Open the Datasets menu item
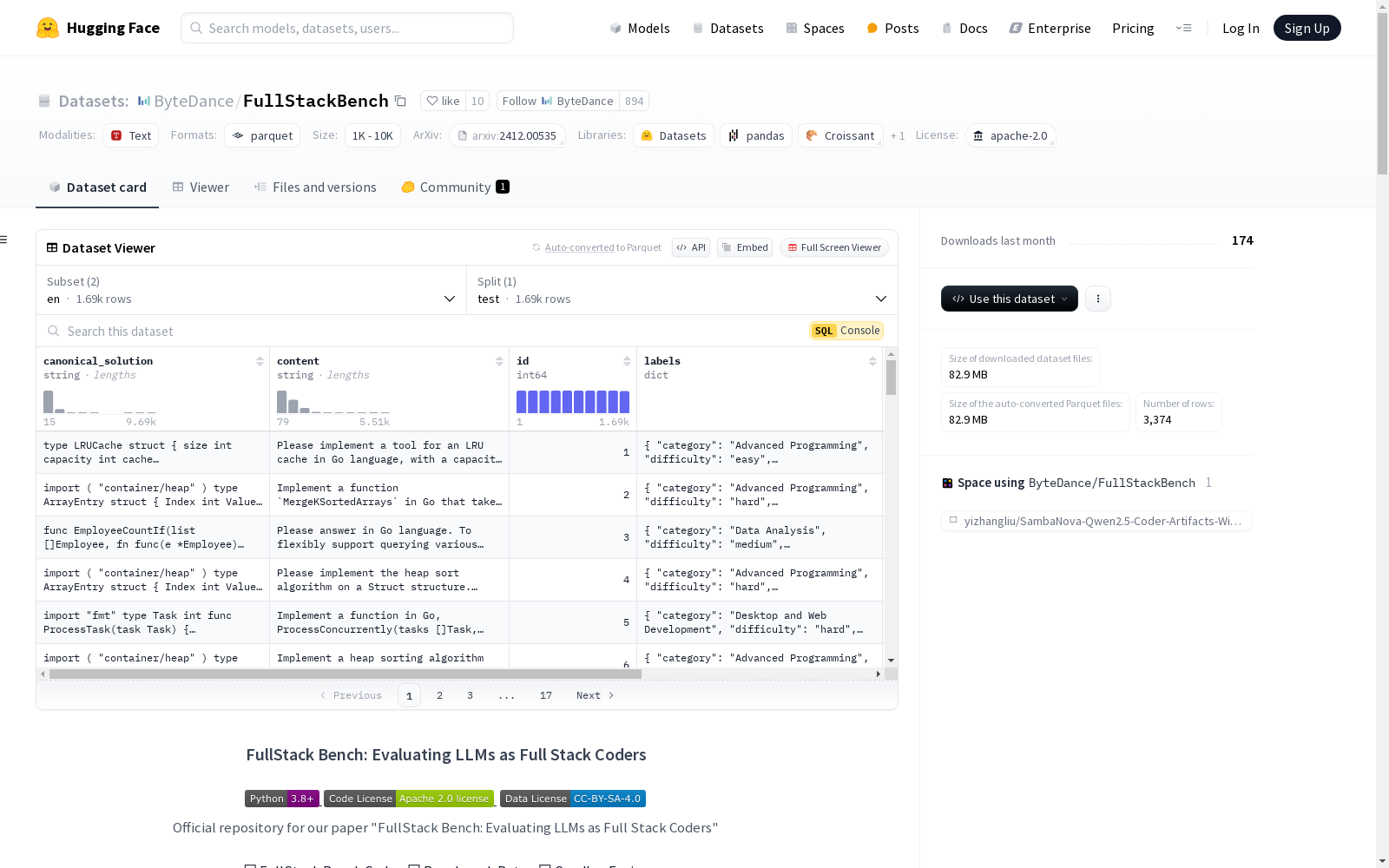Image resolution: width=1389 pixels, height=868 pixels. click(727, 28)
